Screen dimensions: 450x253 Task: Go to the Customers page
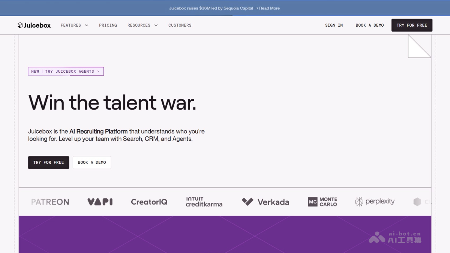(x=180, y=25)
